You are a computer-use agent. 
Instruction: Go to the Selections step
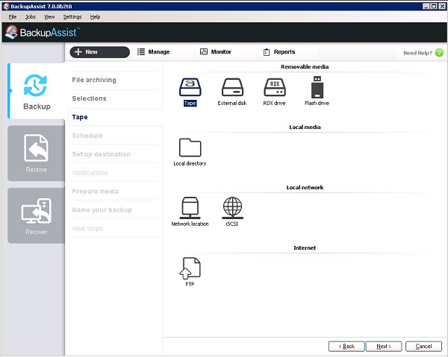113,98
